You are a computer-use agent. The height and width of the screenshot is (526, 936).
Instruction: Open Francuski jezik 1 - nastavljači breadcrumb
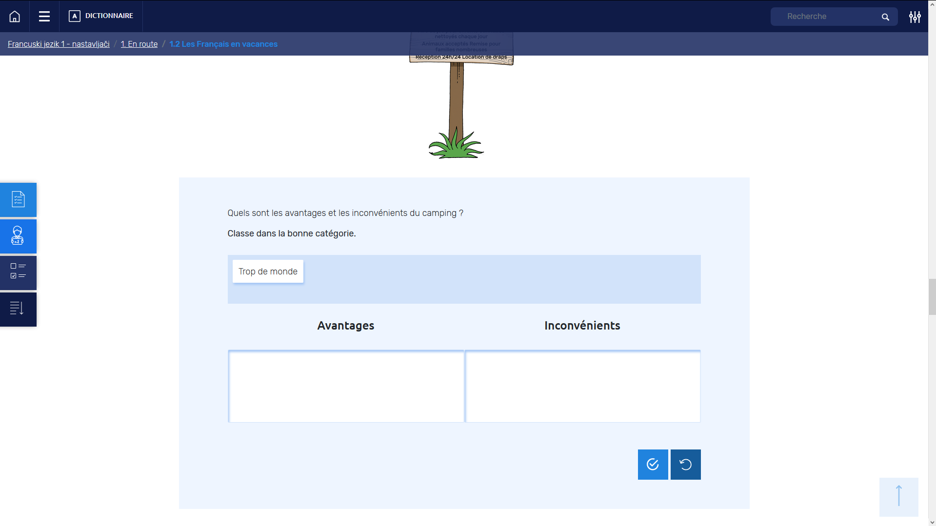click(x=59, y=44)
